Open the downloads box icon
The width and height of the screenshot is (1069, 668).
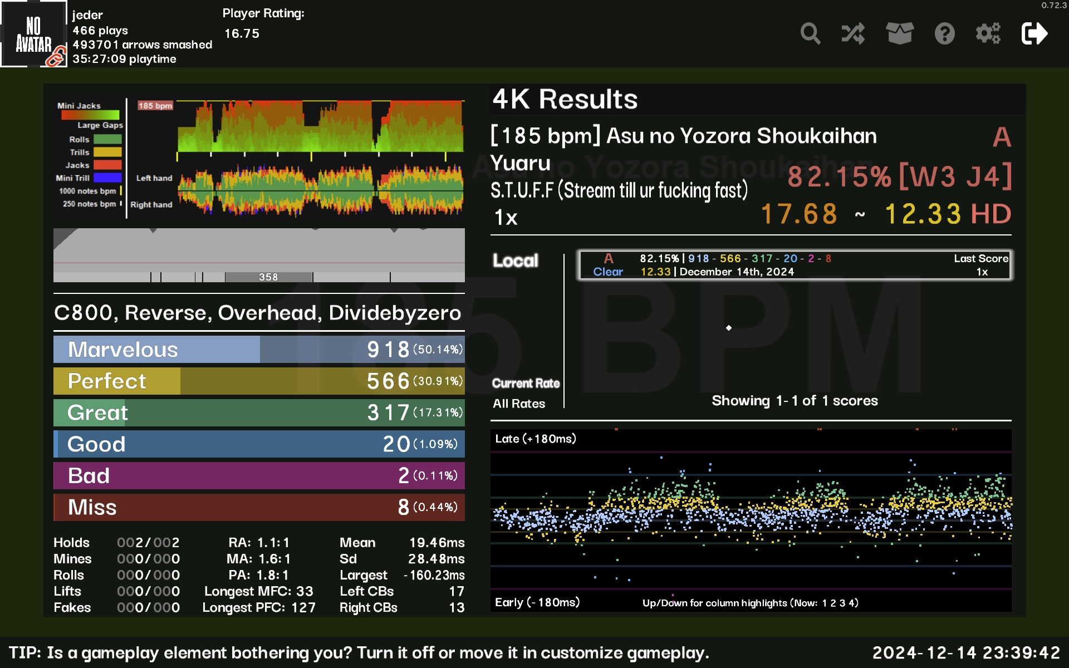(x=899, y=34)
